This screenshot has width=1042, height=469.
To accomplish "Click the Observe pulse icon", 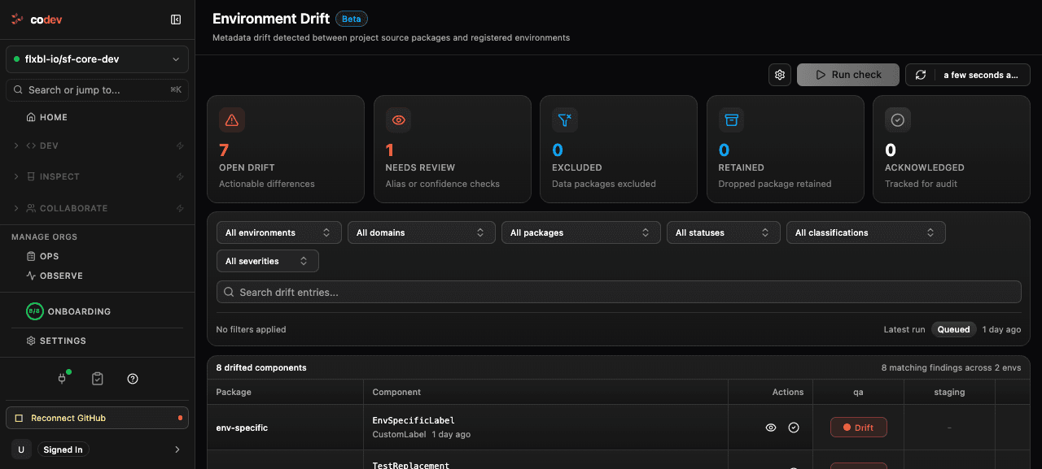I will tap(31, 276).
